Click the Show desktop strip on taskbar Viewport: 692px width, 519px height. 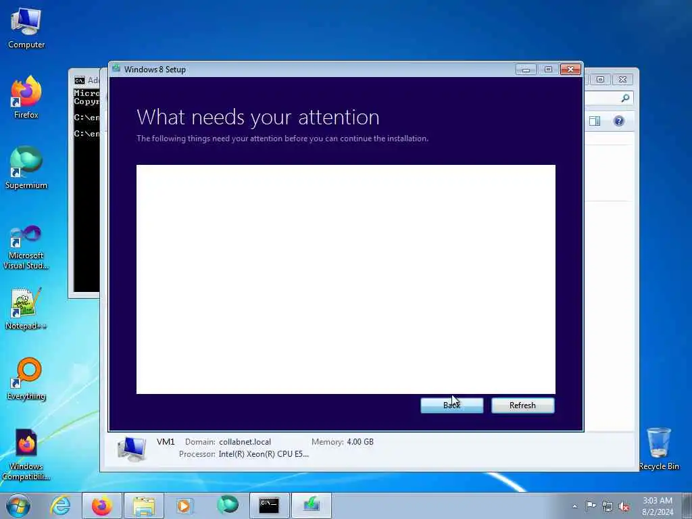pos(687,505)
